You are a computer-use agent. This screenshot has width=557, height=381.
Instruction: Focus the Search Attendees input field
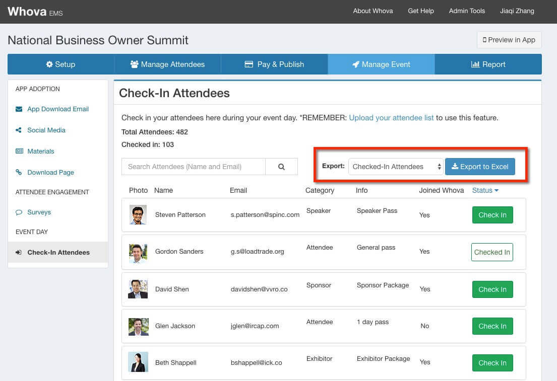click(194, 167)
